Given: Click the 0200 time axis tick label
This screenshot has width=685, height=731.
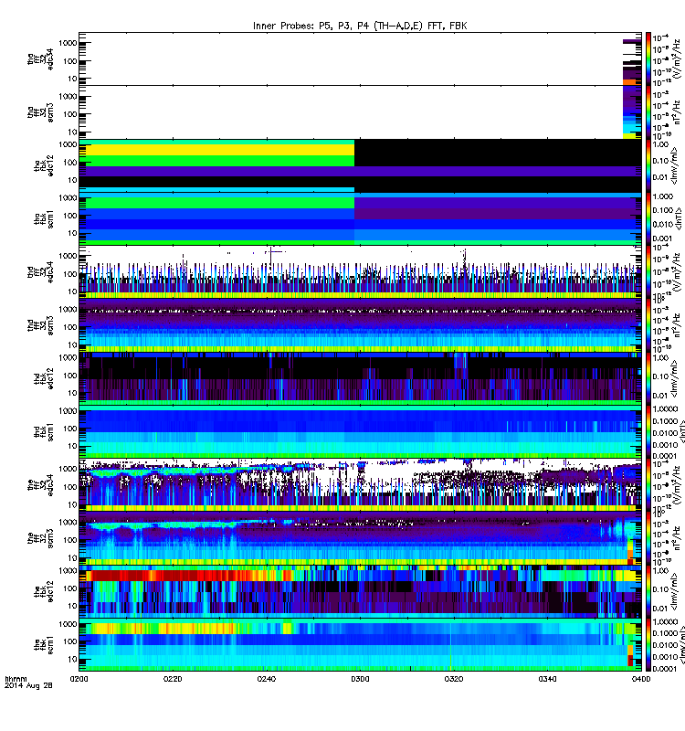Looking at the screenshot, I should 79,679.
